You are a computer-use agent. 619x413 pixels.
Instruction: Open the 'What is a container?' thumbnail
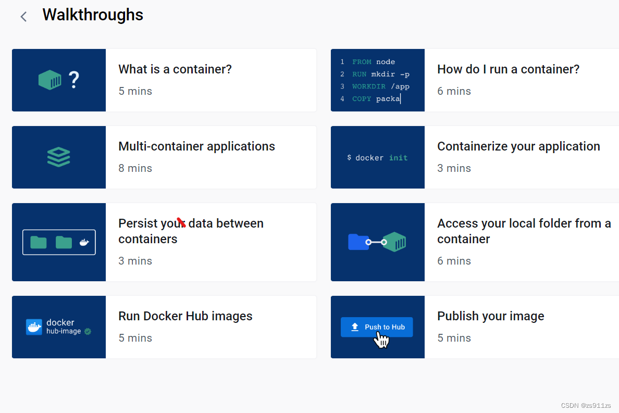59,80
